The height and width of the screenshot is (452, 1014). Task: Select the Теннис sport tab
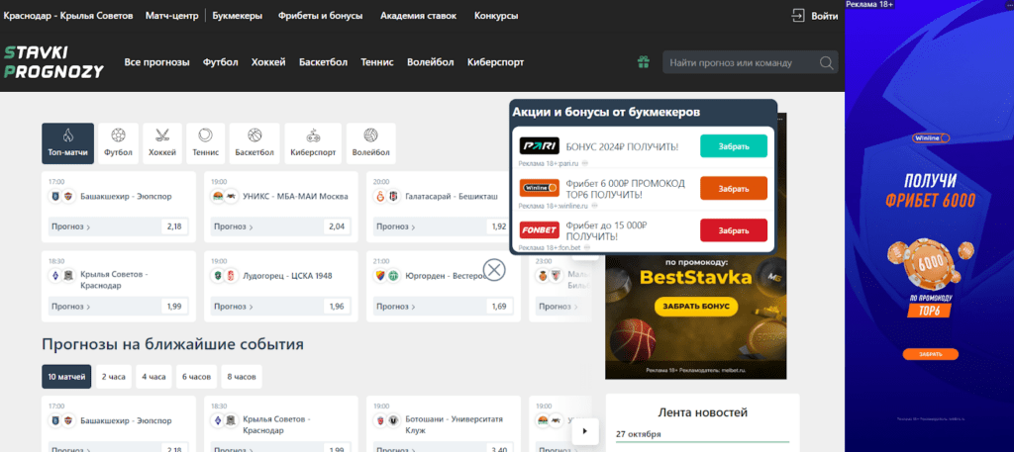click(205, 143)
